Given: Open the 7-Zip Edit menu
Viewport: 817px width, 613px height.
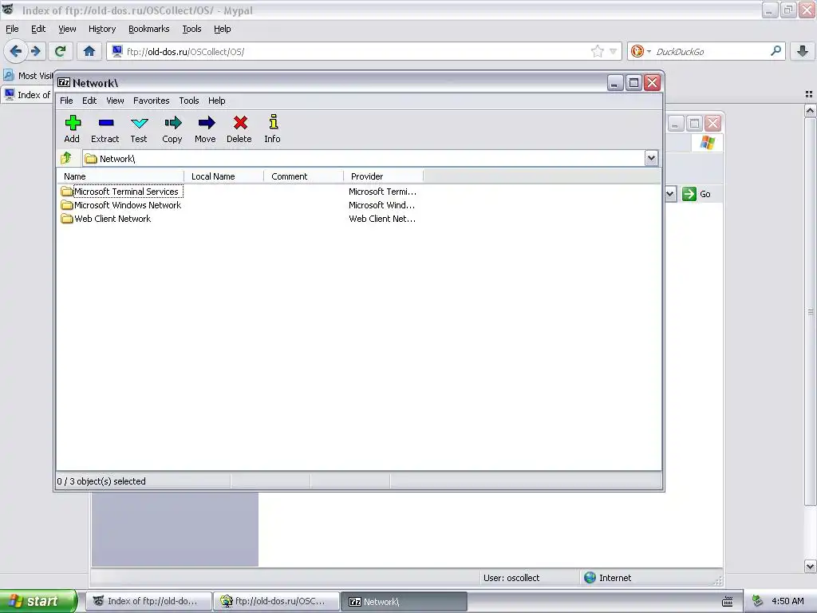Looking at the screenshot, I should (x=89, y=101).
